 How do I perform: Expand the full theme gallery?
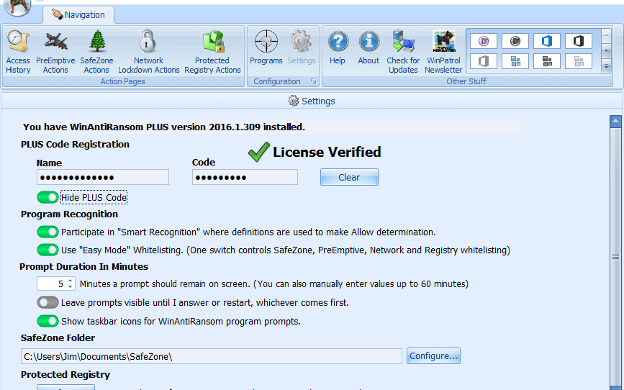(606, 66)
